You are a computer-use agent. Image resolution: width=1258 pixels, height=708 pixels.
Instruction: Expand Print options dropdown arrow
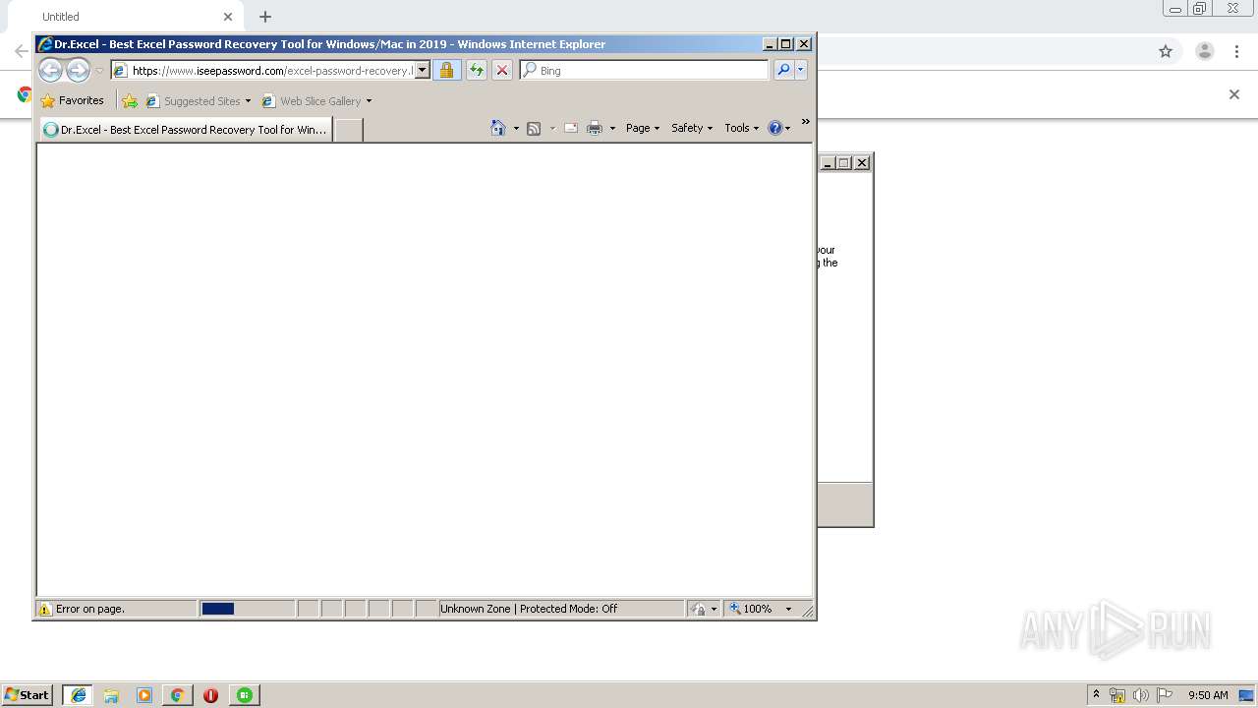(612, 128)
